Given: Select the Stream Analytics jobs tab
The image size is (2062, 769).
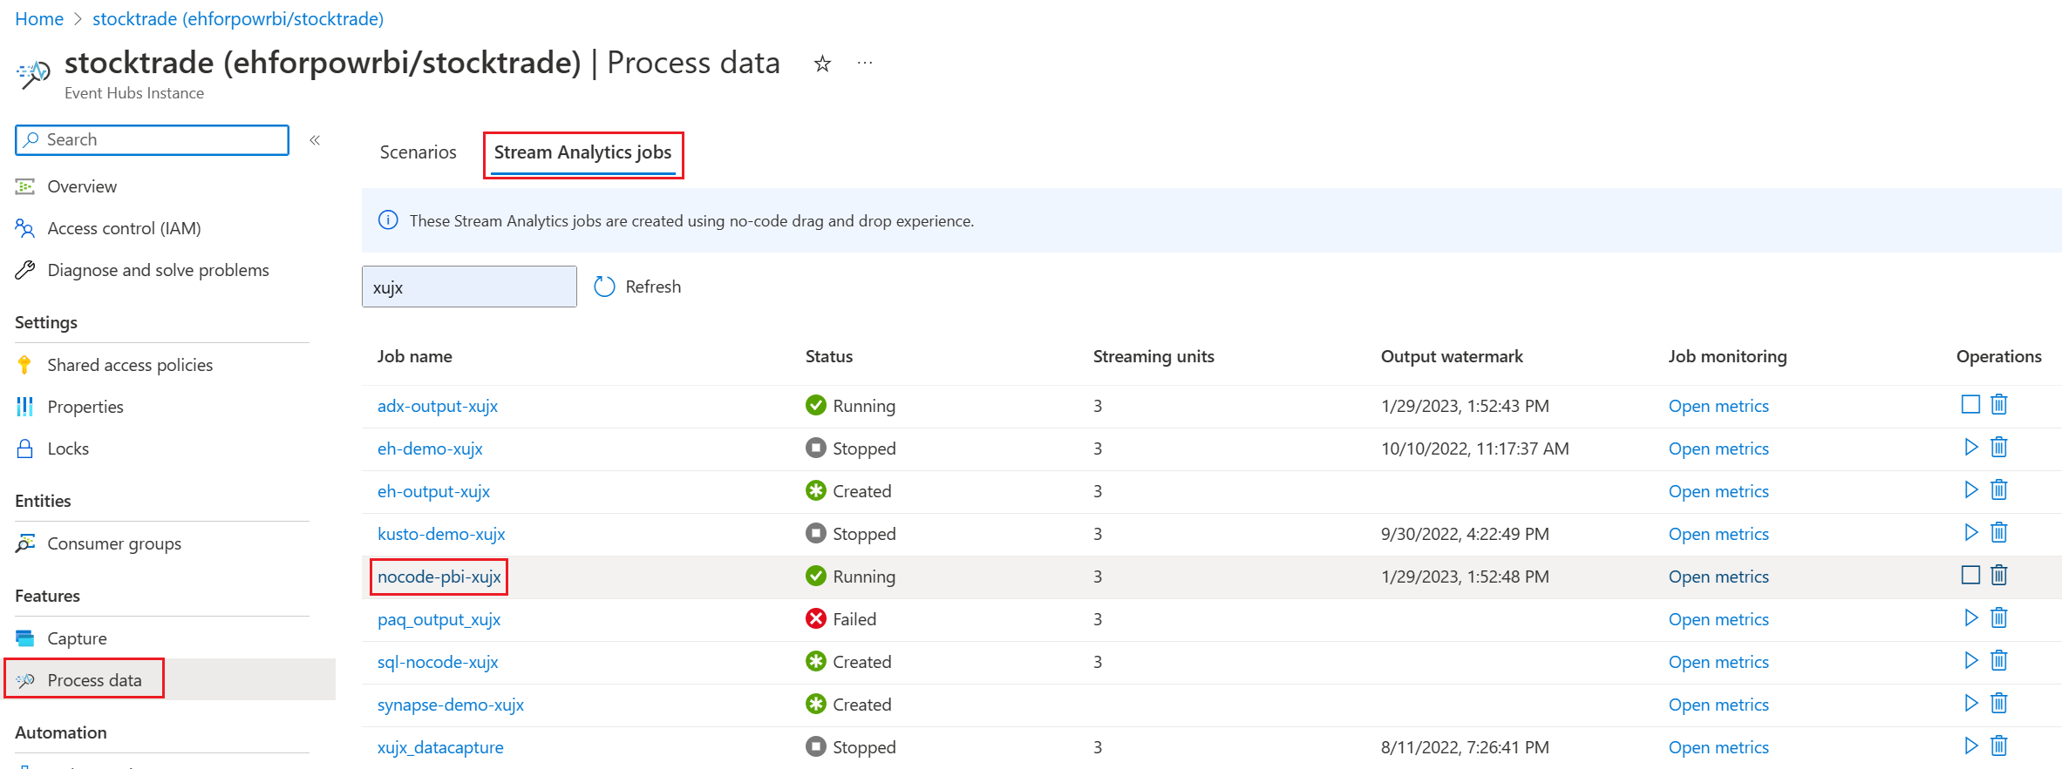Looking at the screenshot, I should [x=582, y=152].
